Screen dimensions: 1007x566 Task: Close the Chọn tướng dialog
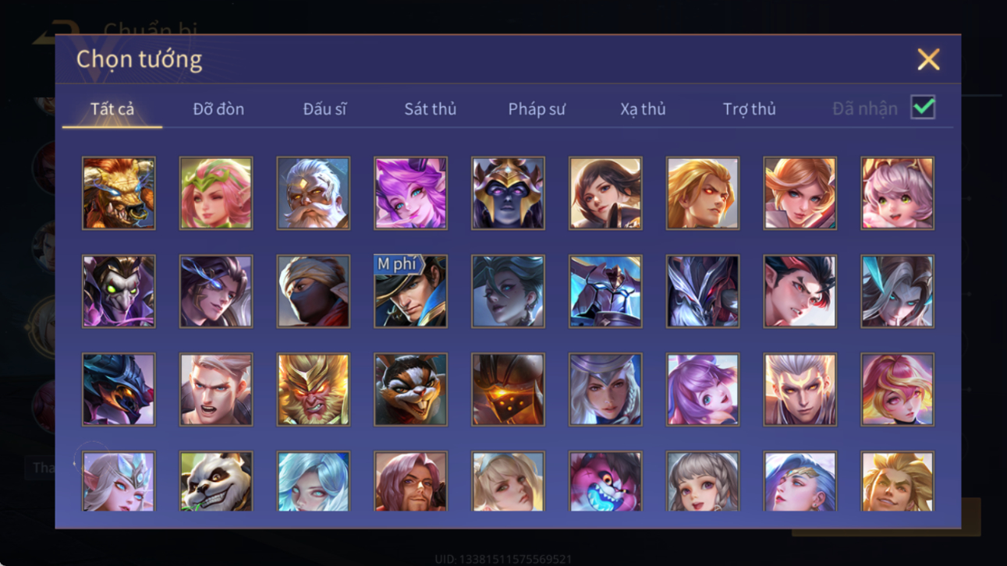[928, 59]
